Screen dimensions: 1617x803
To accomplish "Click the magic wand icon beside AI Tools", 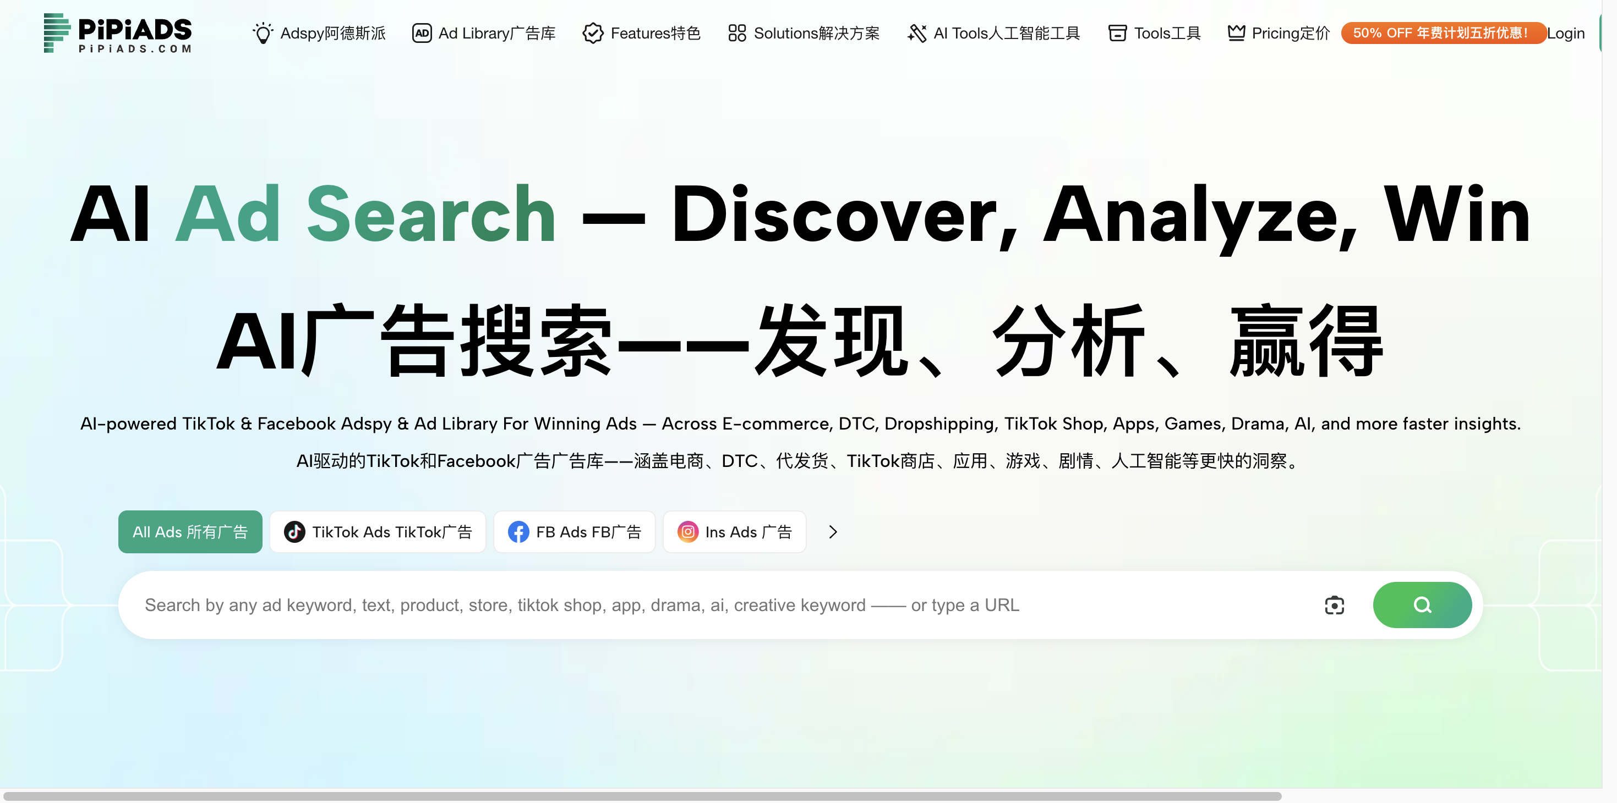I will [x=917, y=33].
